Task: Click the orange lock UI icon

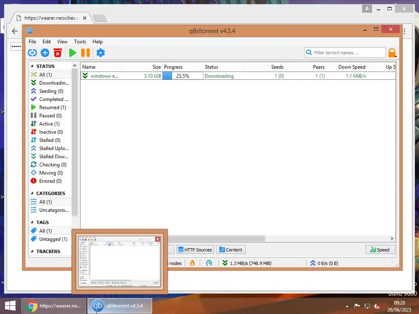Action: pyautogui.click(x=392, y=53)
